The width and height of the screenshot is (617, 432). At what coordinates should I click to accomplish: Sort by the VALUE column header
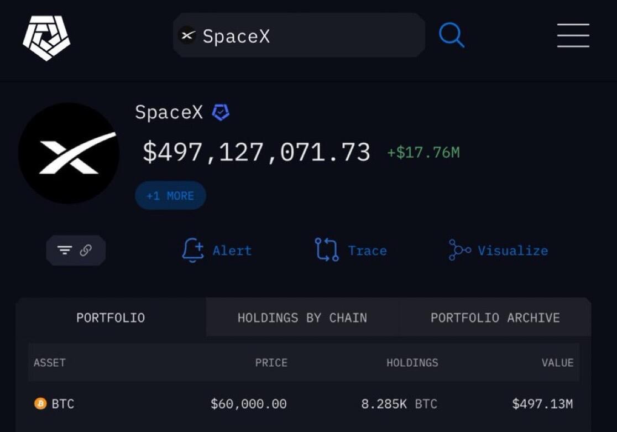point(557,362)
